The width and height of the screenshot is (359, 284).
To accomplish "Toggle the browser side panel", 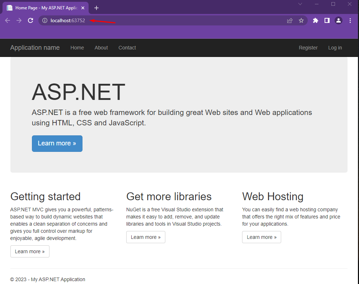I will (x=327, y=20).
